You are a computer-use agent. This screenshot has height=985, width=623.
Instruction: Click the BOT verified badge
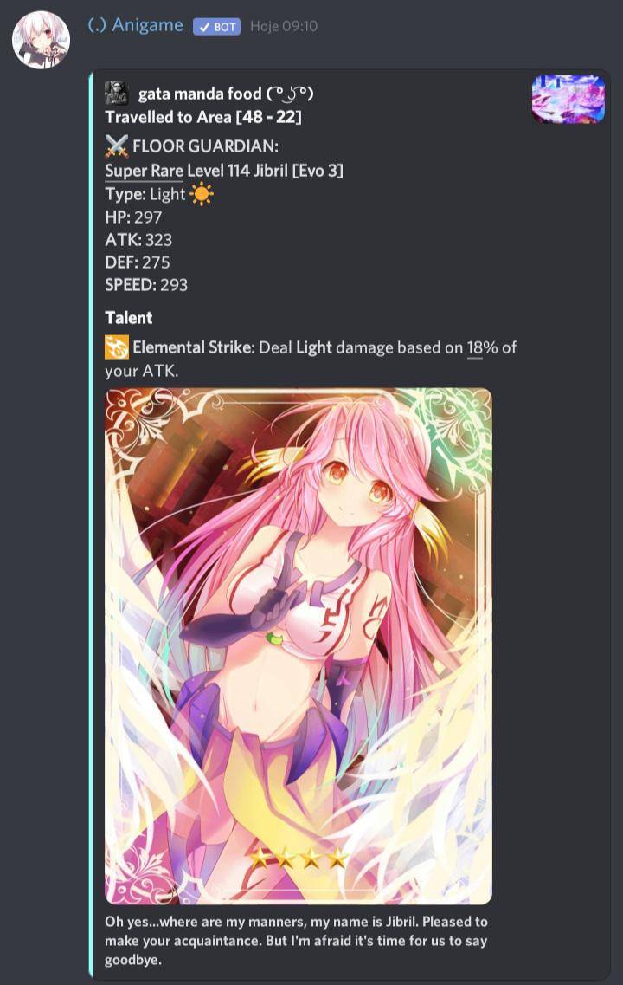click(x=216, y=26)
